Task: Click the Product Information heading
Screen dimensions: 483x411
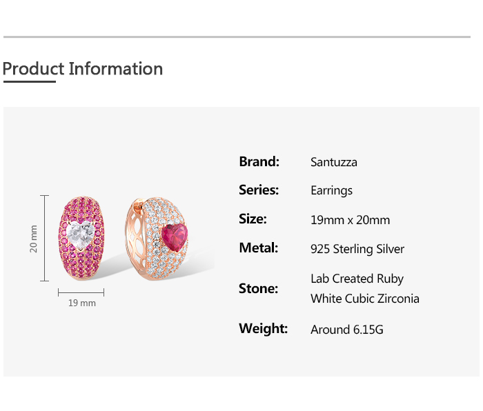Action: click(83, 69)
